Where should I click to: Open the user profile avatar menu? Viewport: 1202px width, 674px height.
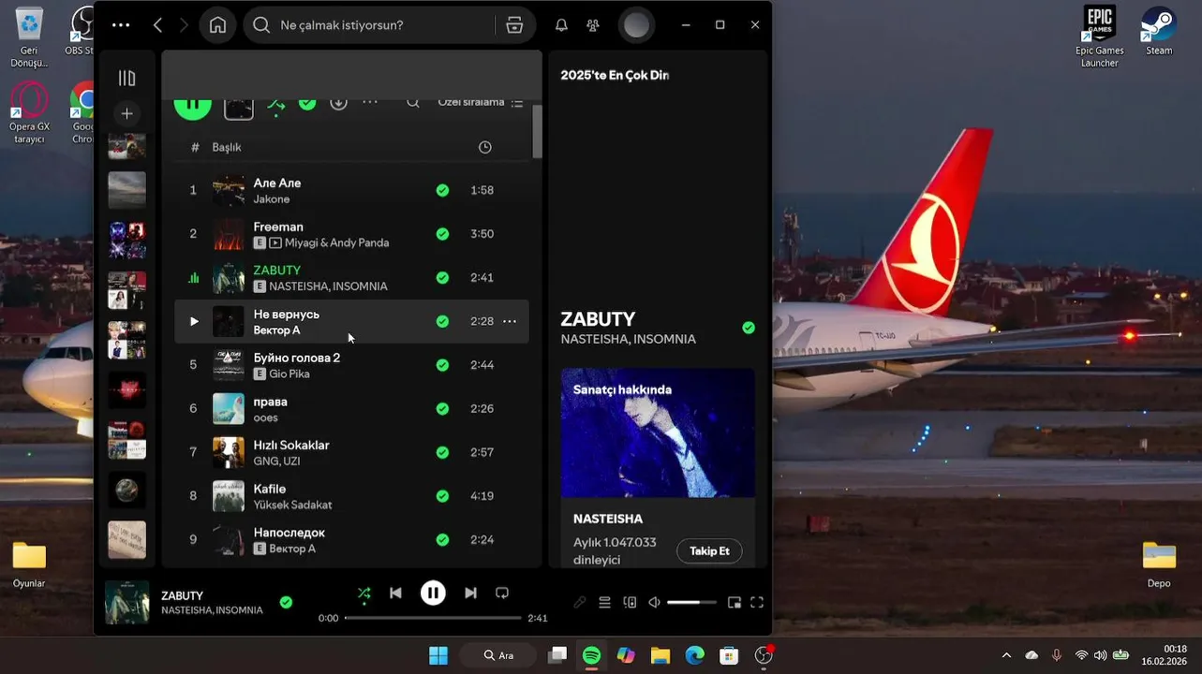coord(636,25)
